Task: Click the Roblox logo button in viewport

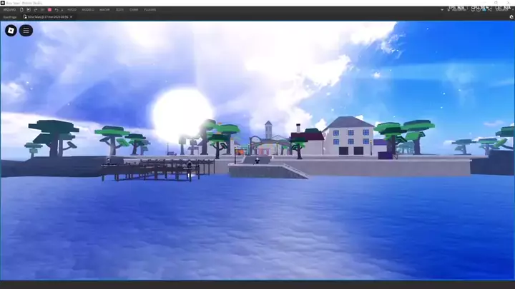Action: (x=11, y=31)
